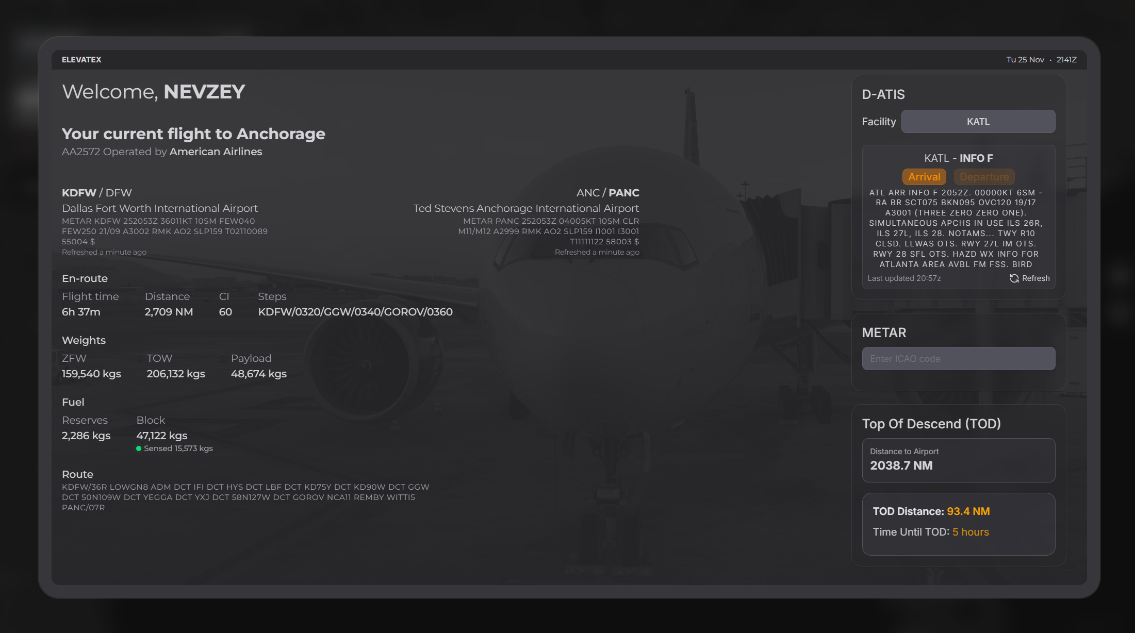Switch to the Departure ATIS toggle

pos(984,177)
